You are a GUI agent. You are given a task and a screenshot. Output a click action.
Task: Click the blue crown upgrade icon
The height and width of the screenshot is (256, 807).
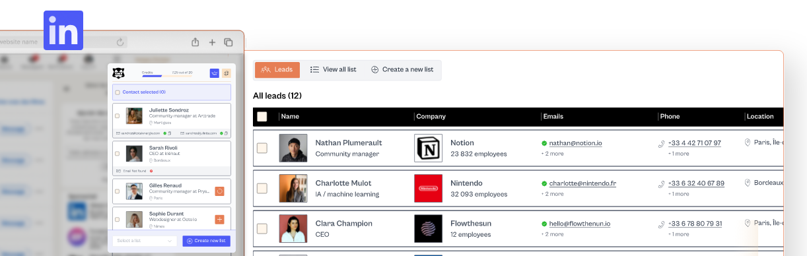(214, 73)
